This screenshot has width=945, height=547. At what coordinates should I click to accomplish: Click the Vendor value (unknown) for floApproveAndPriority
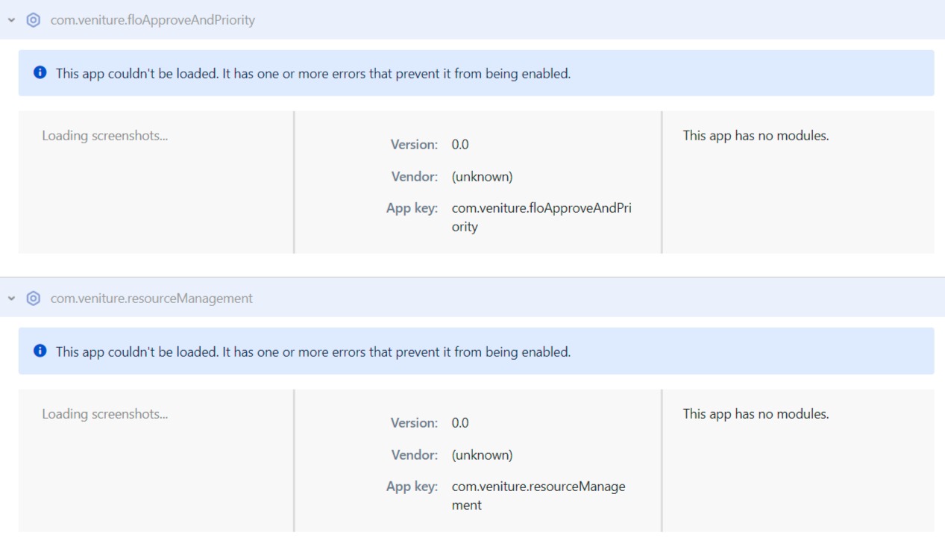tap(482, 177)
